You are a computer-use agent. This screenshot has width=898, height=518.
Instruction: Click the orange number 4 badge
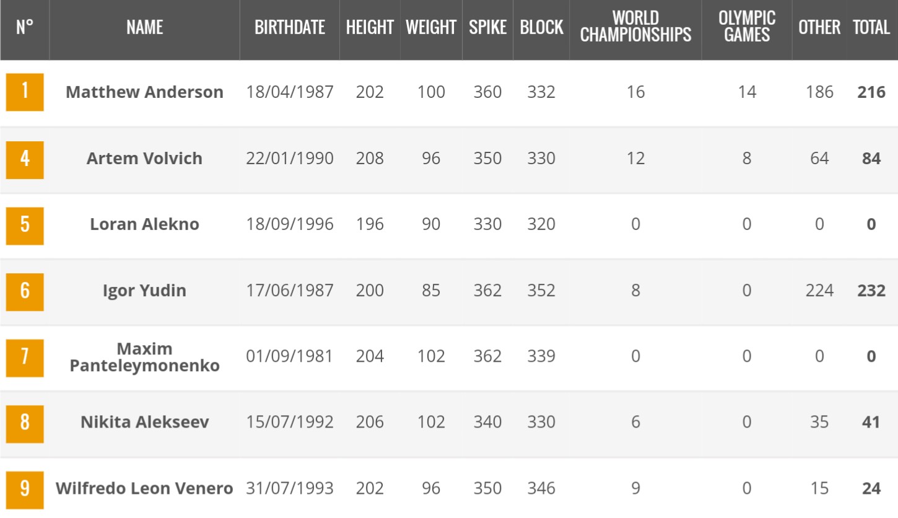coord(25,159)
